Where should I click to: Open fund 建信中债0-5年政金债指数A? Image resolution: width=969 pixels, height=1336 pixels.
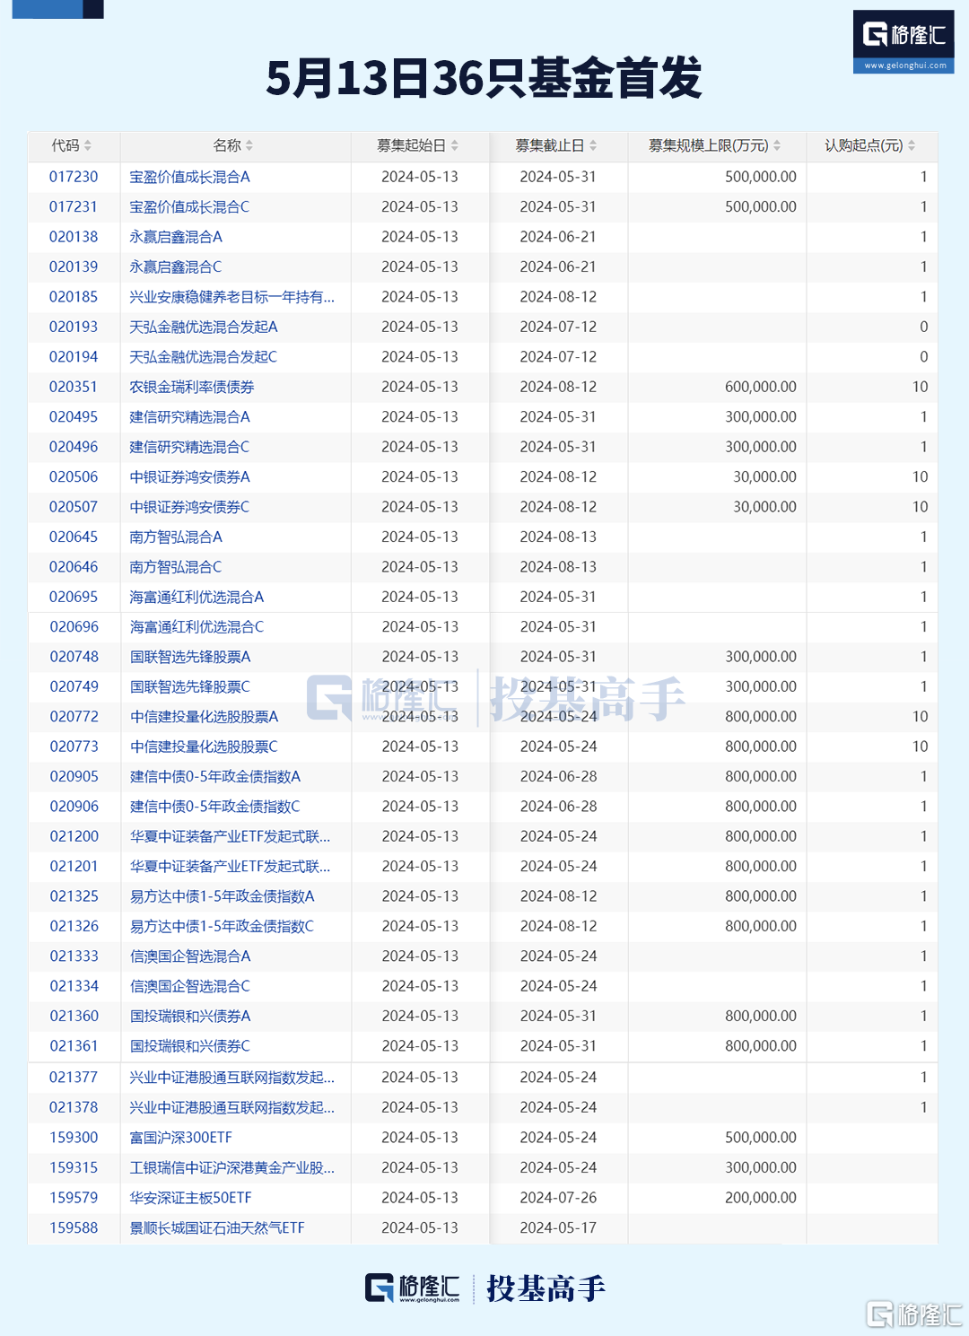[x=215, y=776]
